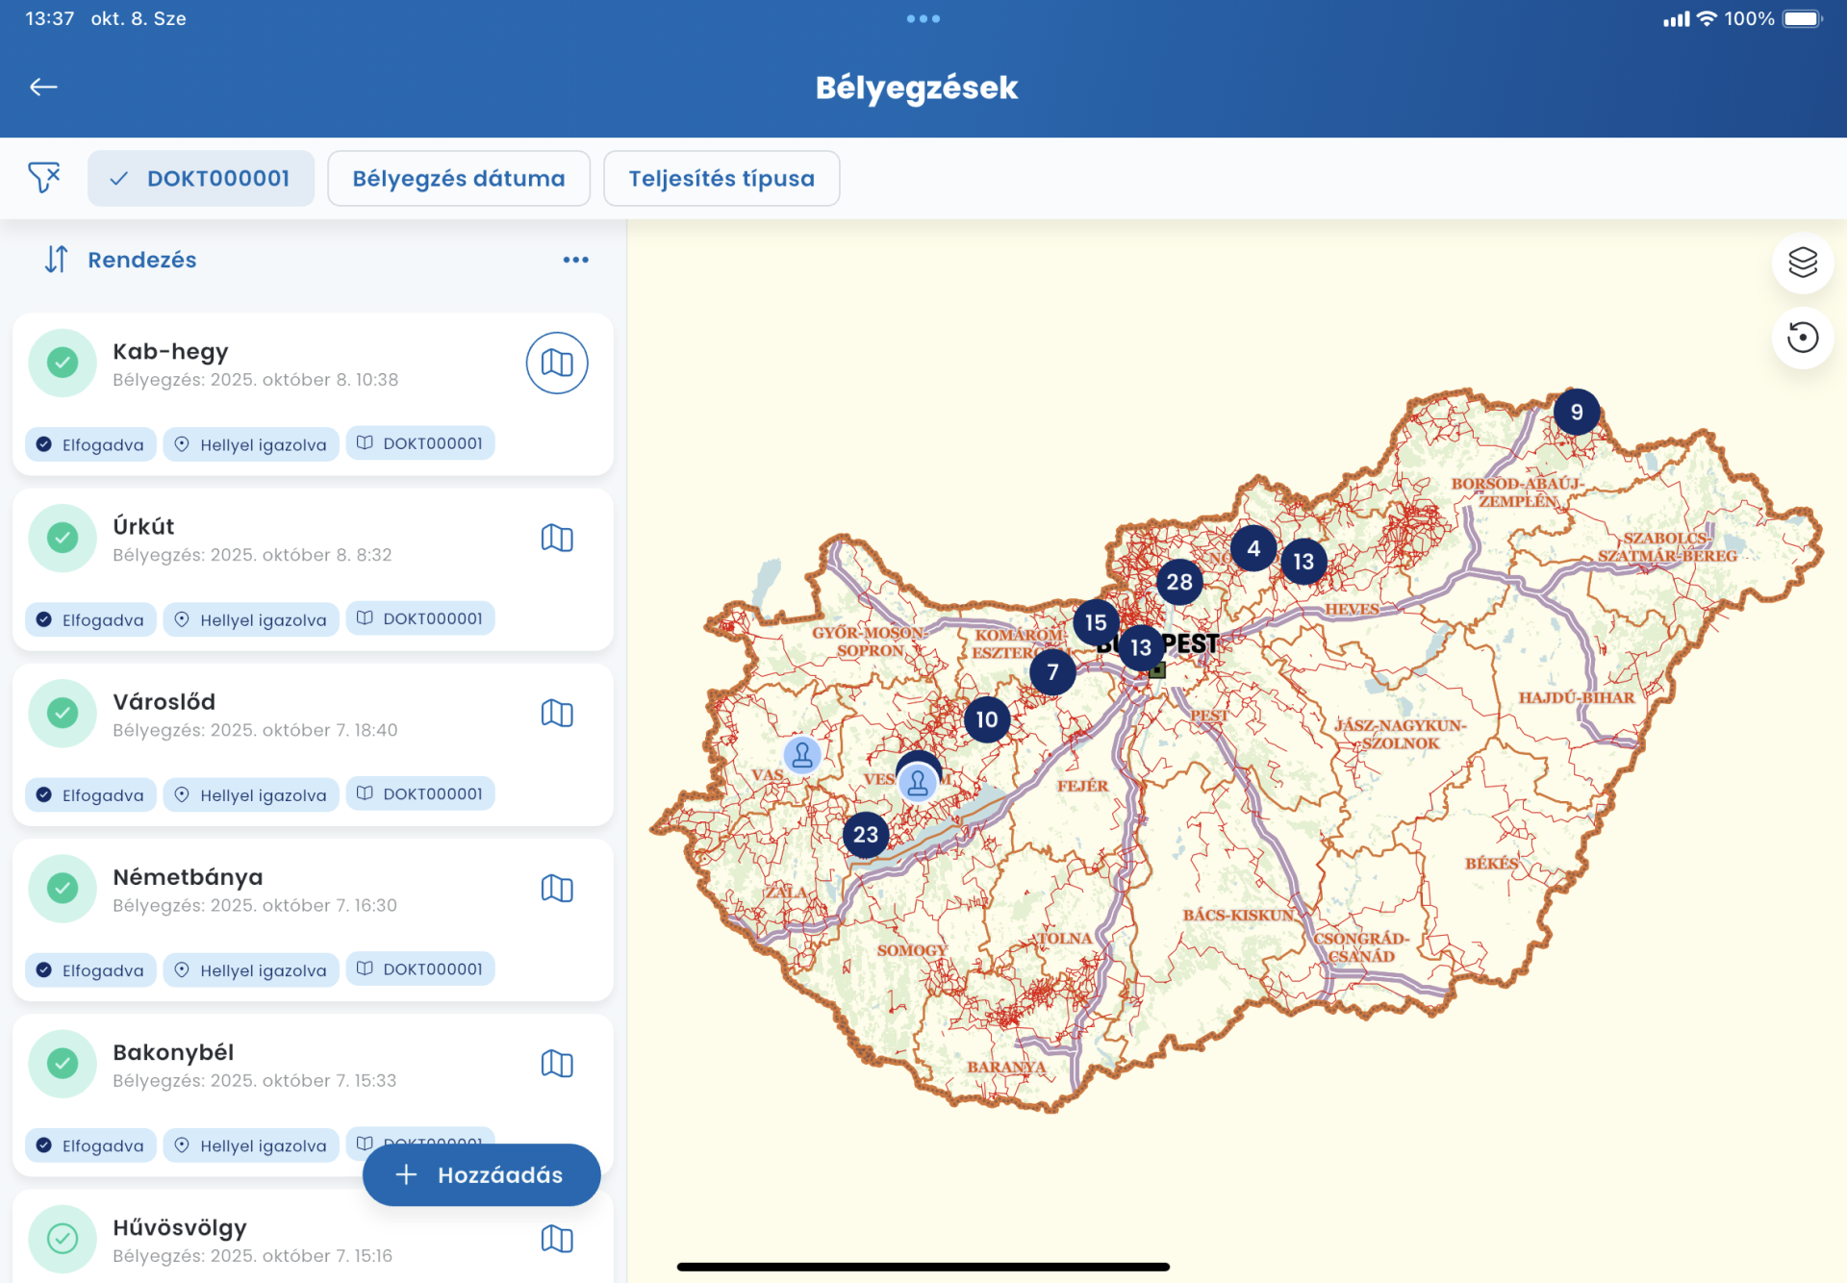
Task: Open the Bélyegzés dátuma filter
Action: (x=458, y=178)
